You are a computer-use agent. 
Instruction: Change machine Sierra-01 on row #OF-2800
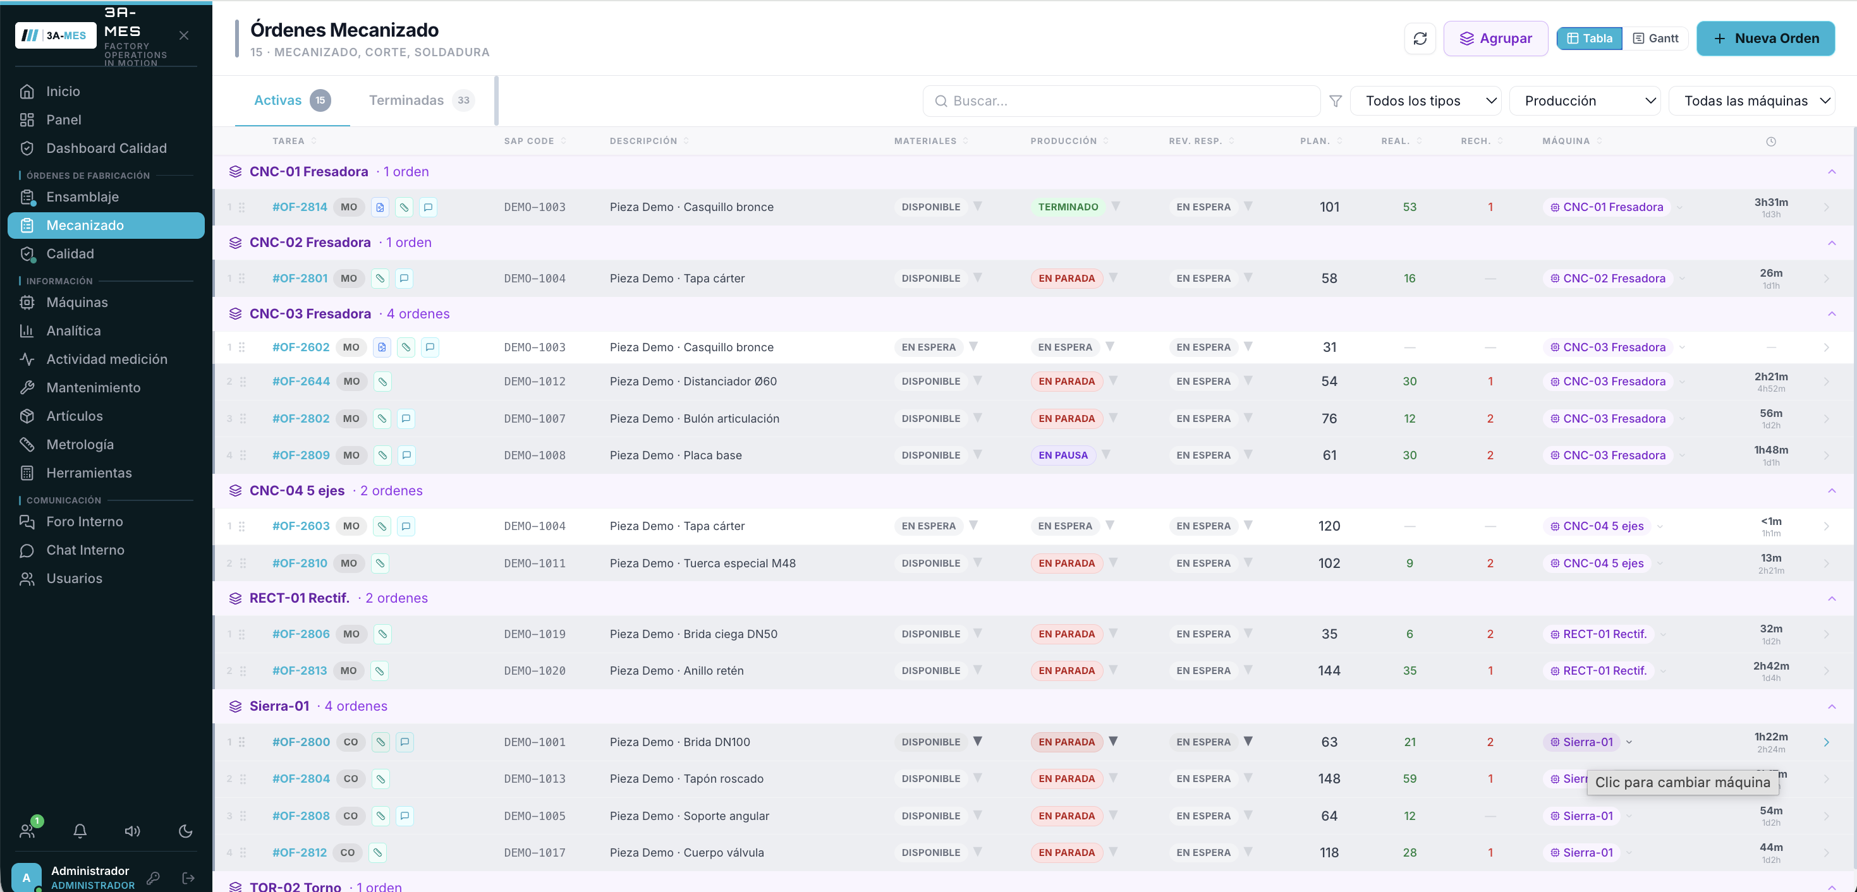click(1581, 742)
